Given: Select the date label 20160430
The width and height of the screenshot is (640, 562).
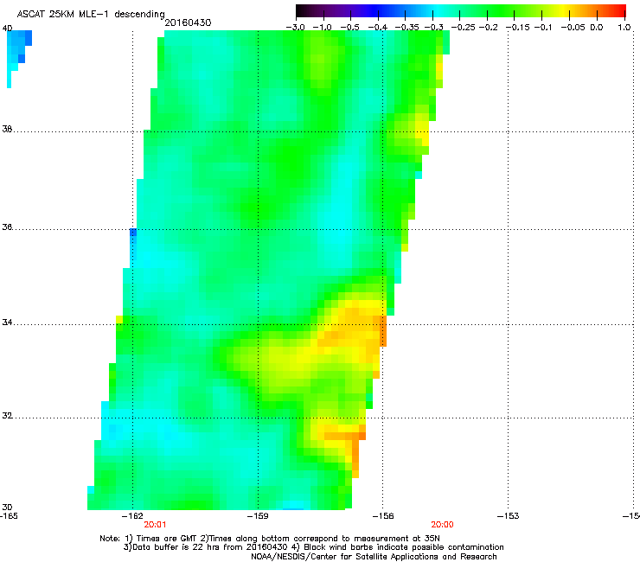Looking at the screenshot, I should [x=188, y=22].
